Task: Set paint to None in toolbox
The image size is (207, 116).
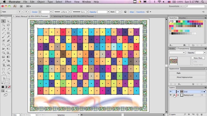Action: [x=9, y=87]
